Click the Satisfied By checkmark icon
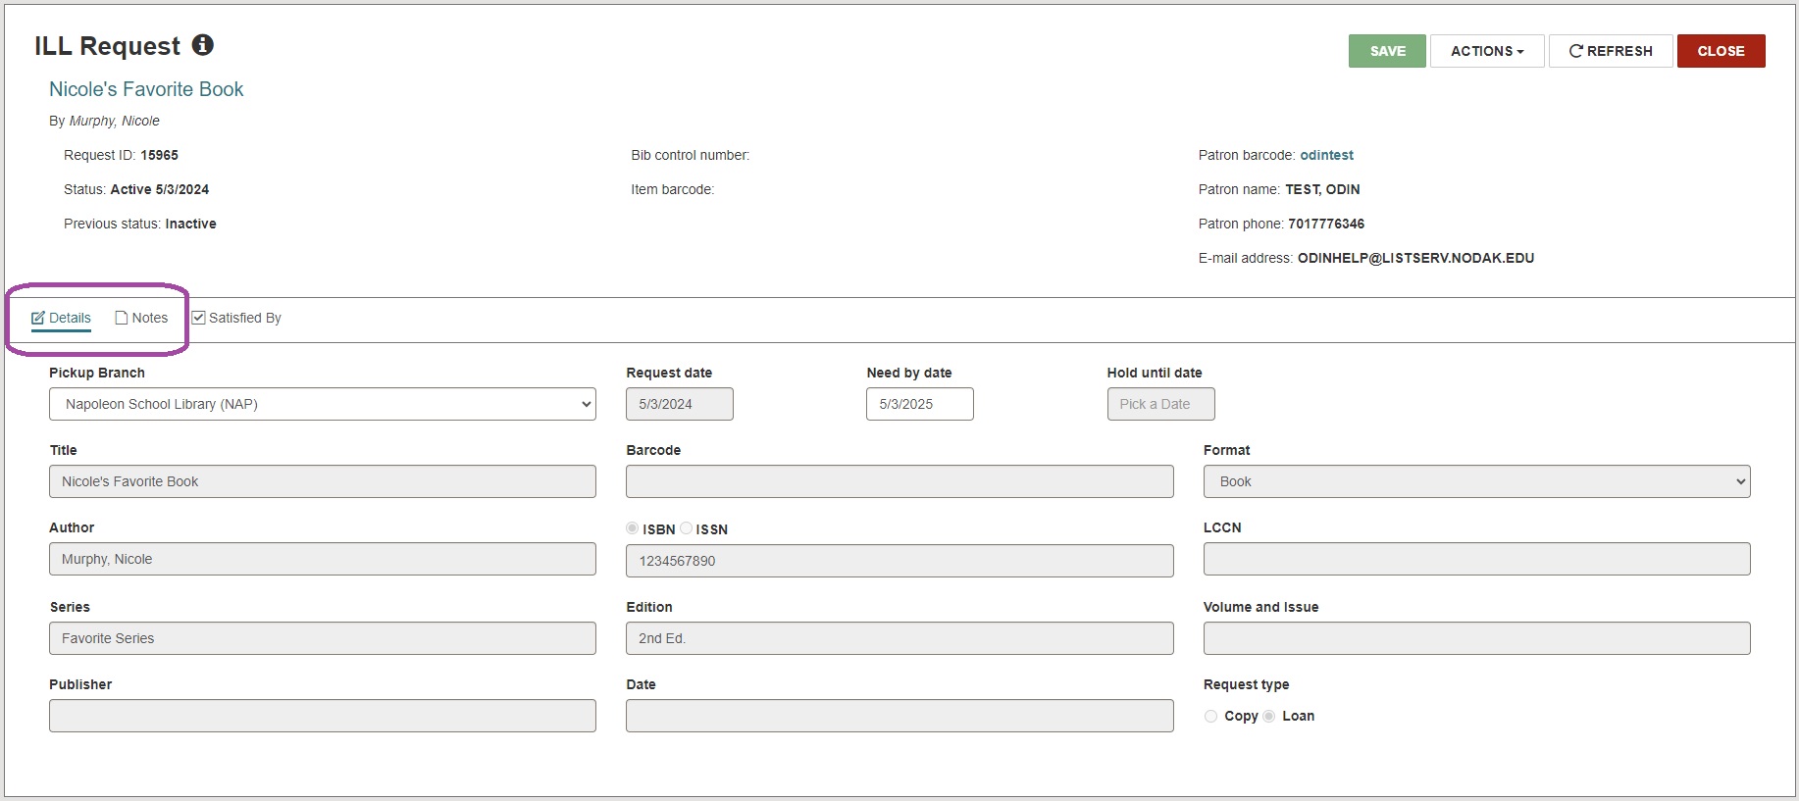This screenshot has height=801, width=1799. tap(198, 318)
